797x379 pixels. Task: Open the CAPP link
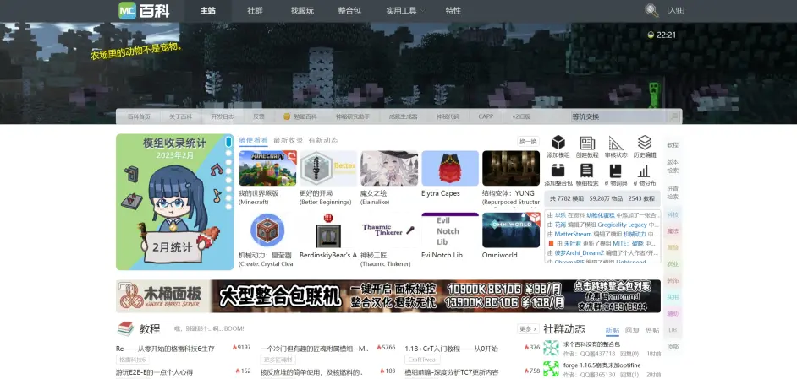[486, 116]
